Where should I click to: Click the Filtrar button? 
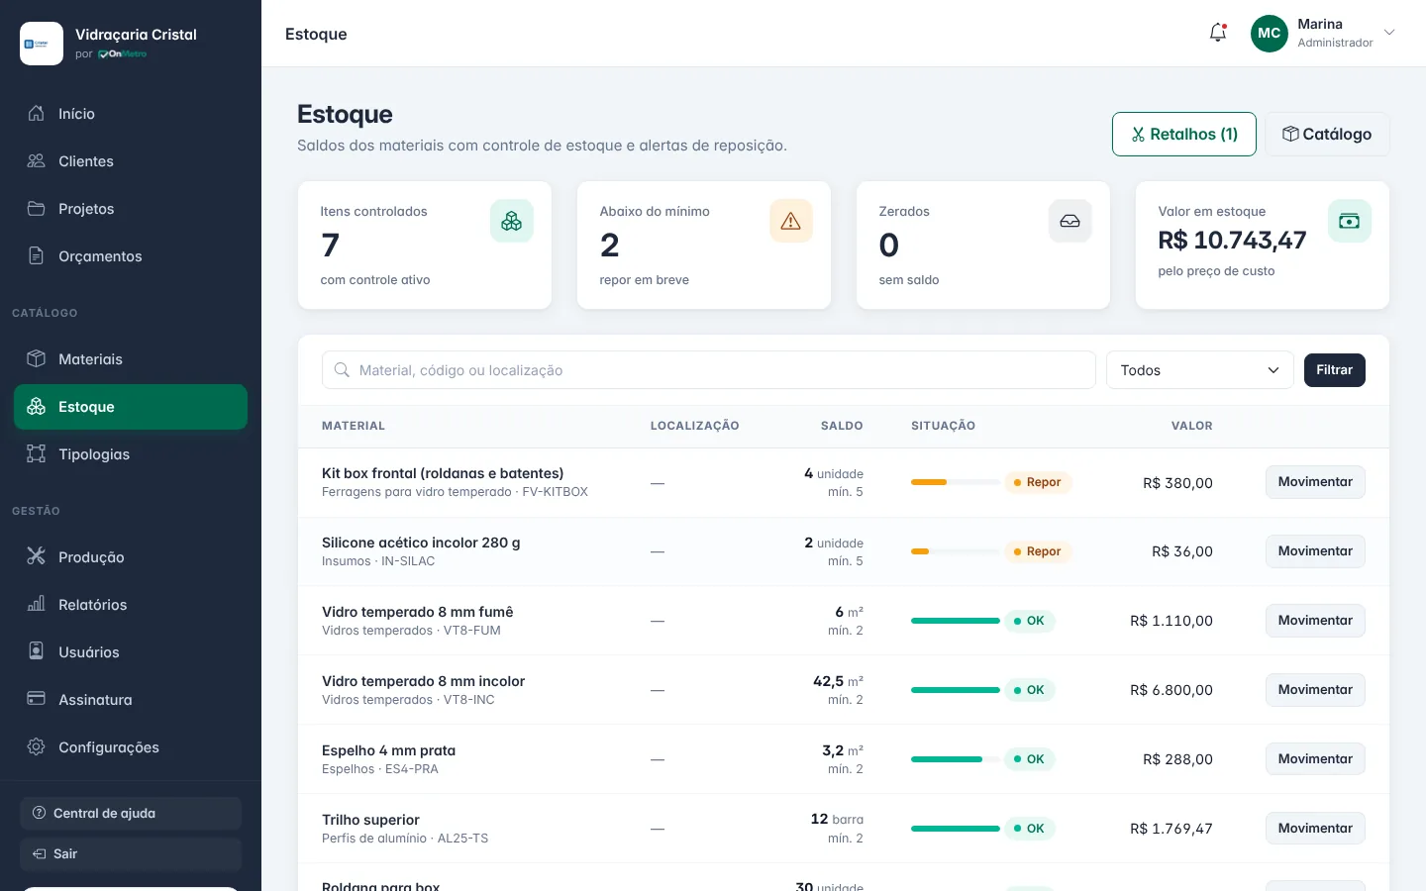(1334, 370)
